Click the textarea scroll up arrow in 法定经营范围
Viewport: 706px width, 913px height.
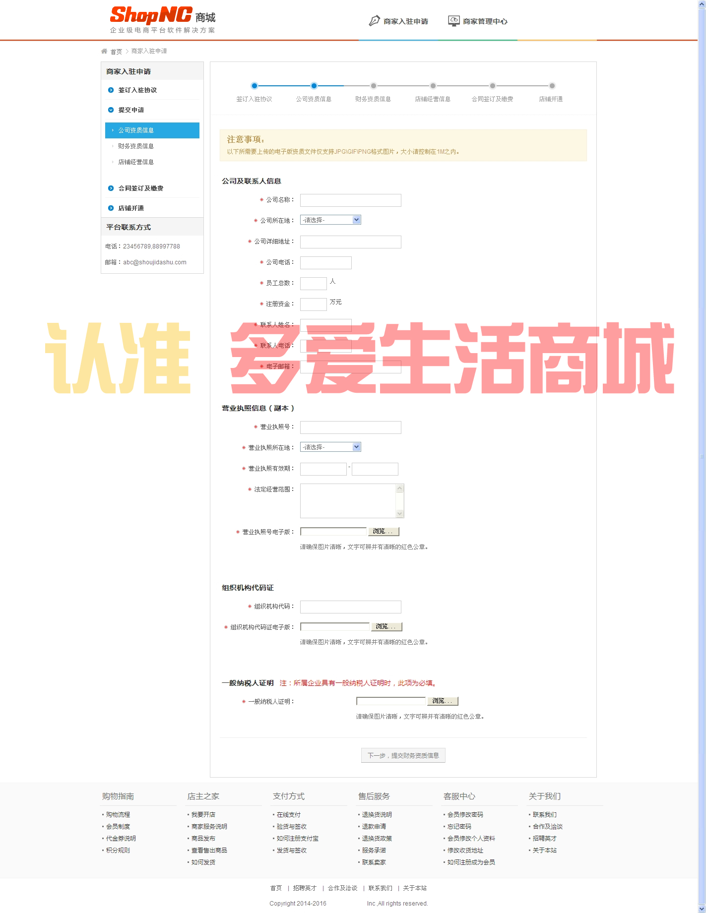pos(400,488)
